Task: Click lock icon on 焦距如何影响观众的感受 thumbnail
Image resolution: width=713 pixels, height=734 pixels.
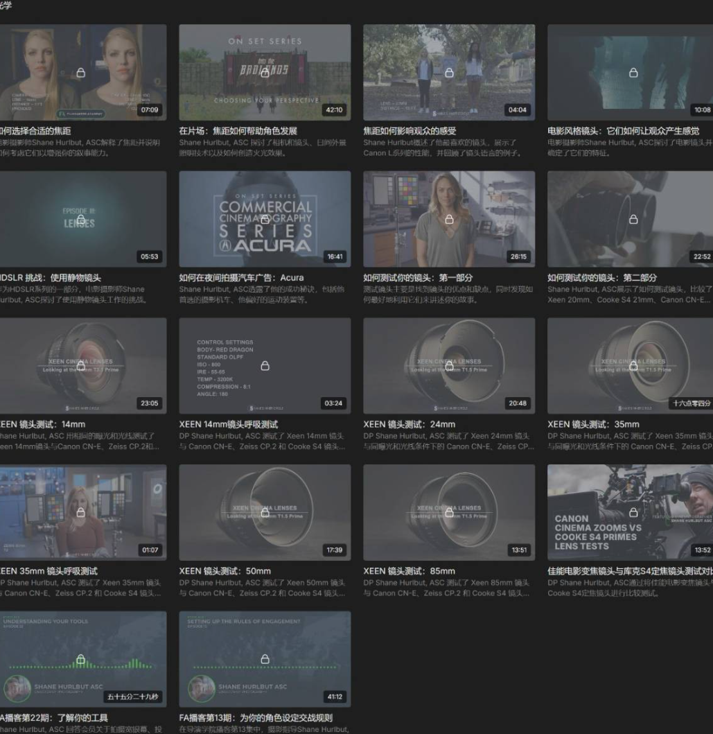Action: [449, 73]
